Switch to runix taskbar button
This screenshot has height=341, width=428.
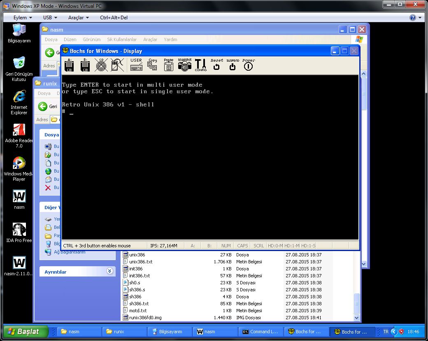123,332
